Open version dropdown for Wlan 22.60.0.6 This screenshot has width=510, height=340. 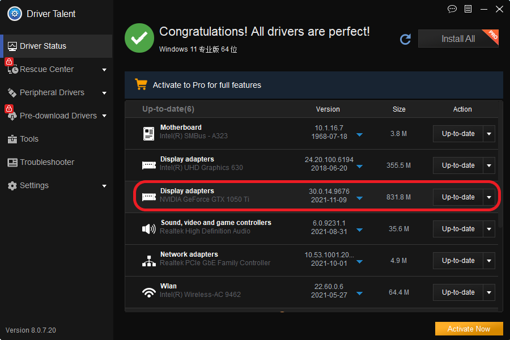pyautogui.click(x=359, y=294)
